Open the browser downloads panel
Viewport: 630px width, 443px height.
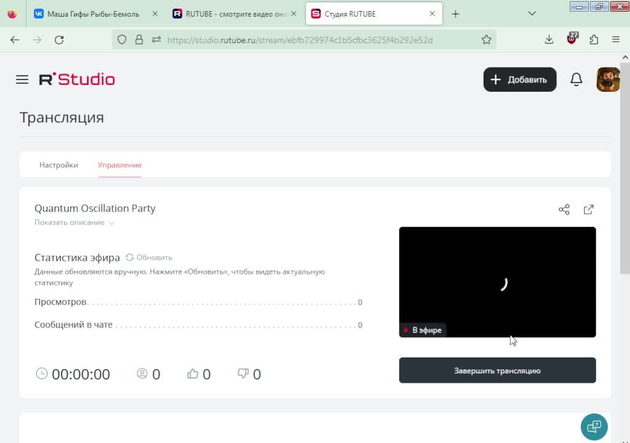pos(549,39)
